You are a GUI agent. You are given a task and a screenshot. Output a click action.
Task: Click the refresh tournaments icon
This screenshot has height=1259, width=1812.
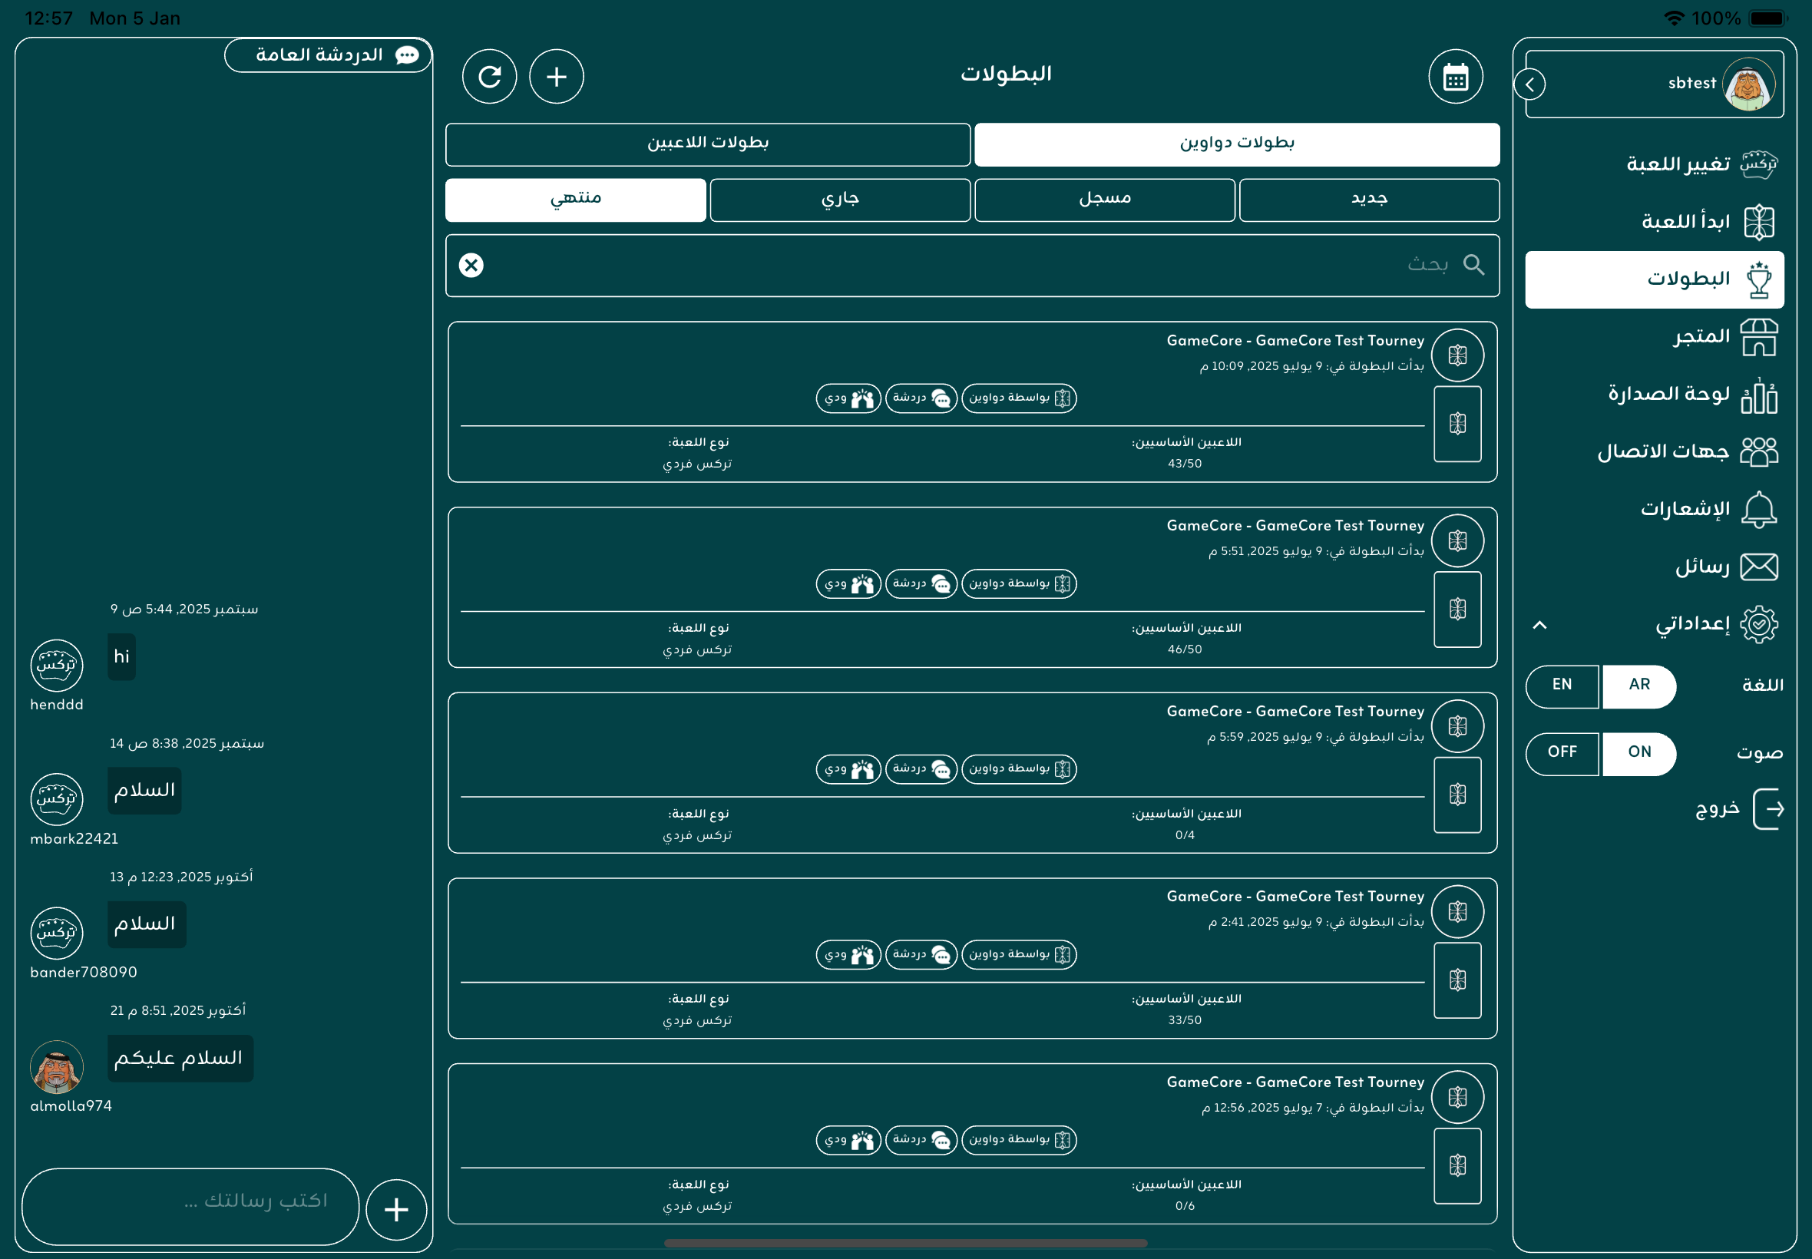(x=489, y=77)
